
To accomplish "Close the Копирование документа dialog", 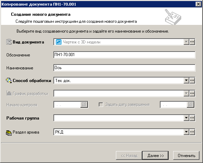I will [198, 4].
